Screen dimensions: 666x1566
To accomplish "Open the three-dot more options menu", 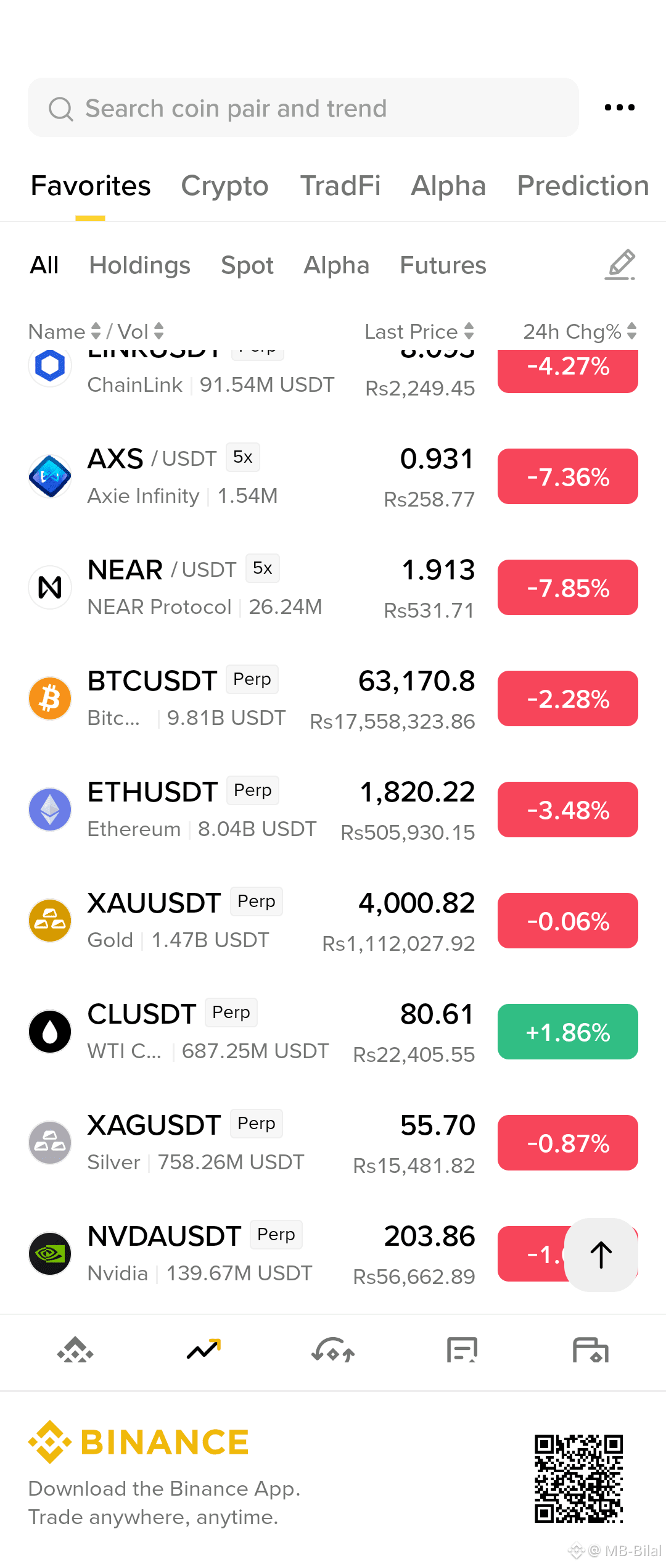I will point(619,108).
